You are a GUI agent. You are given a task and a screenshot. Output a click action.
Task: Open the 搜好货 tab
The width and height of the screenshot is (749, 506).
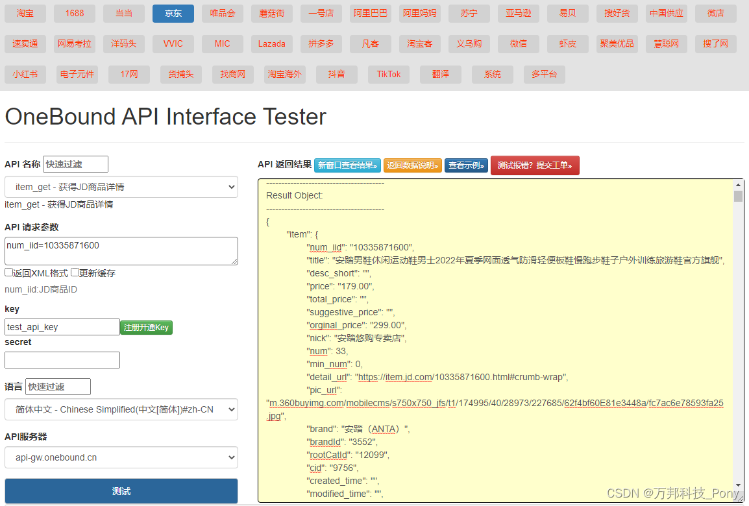click(x=617, y=14)
